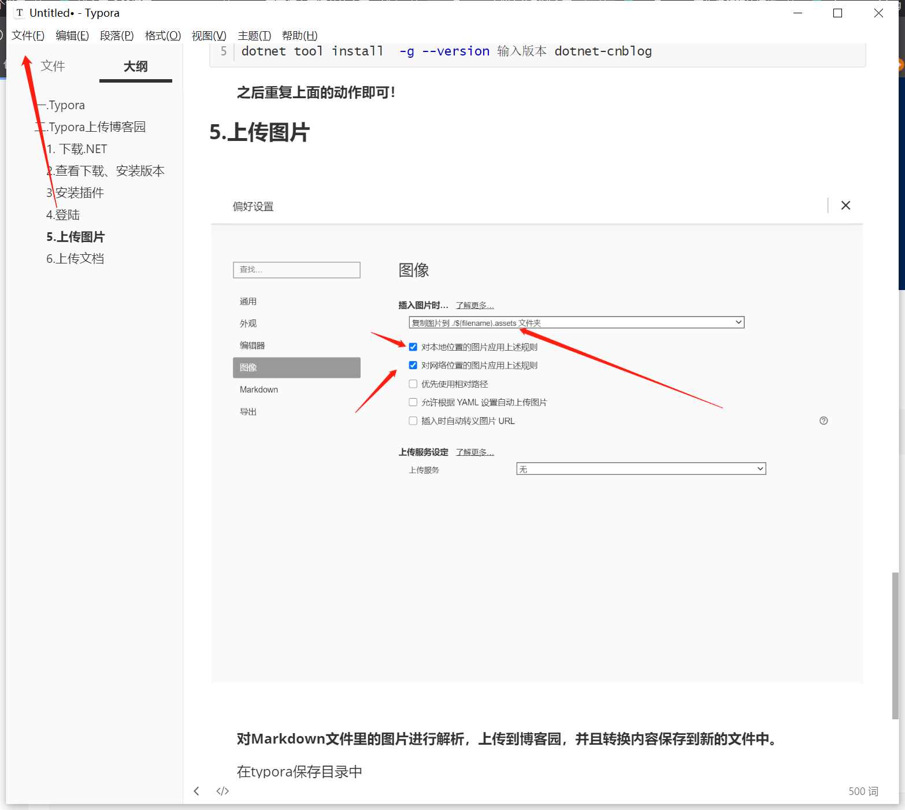This screenshot has width=905, height=810.
Task: Collapse the sidebar with the arrow icon
Action: coord(196,791)
